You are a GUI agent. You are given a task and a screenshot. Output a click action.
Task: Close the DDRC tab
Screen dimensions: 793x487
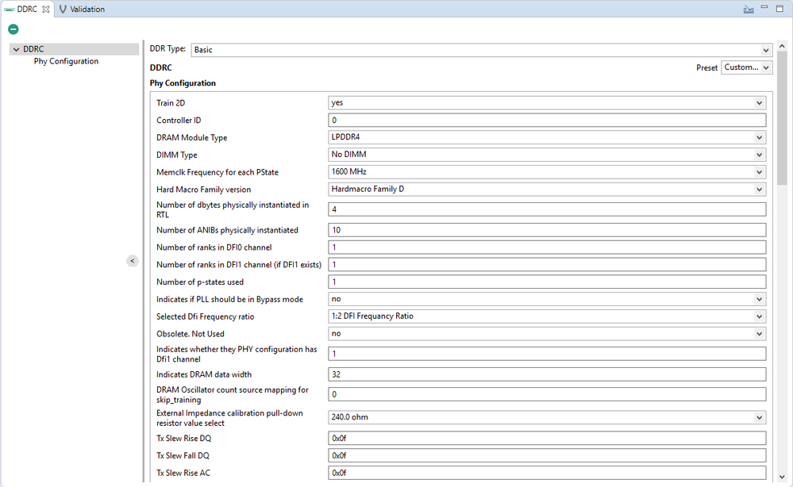pos(46,9)
